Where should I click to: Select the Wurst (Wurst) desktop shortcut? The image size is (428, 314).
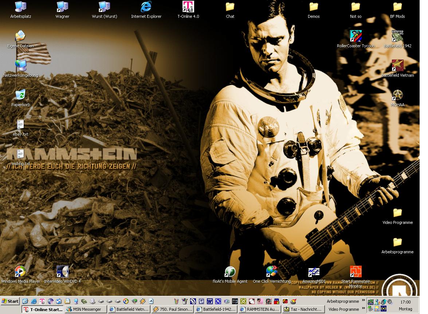104,10
